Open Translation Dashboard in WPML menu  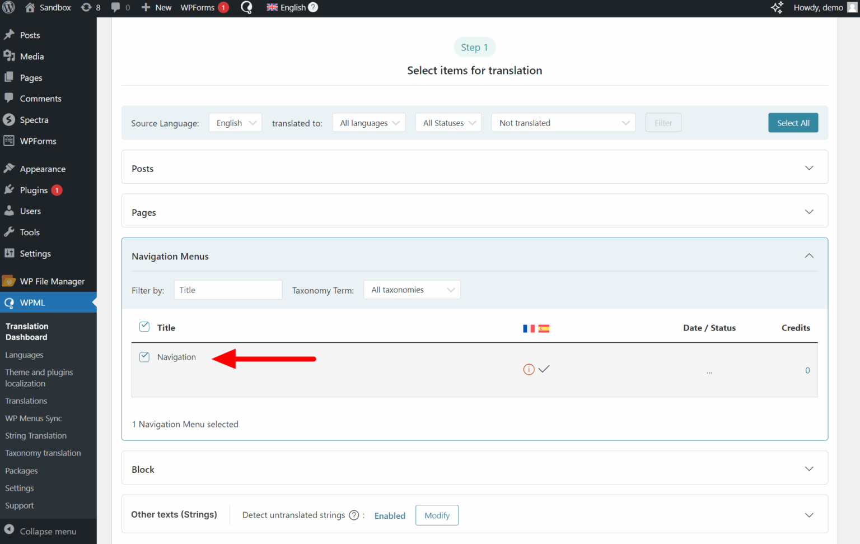pos(27,331)
